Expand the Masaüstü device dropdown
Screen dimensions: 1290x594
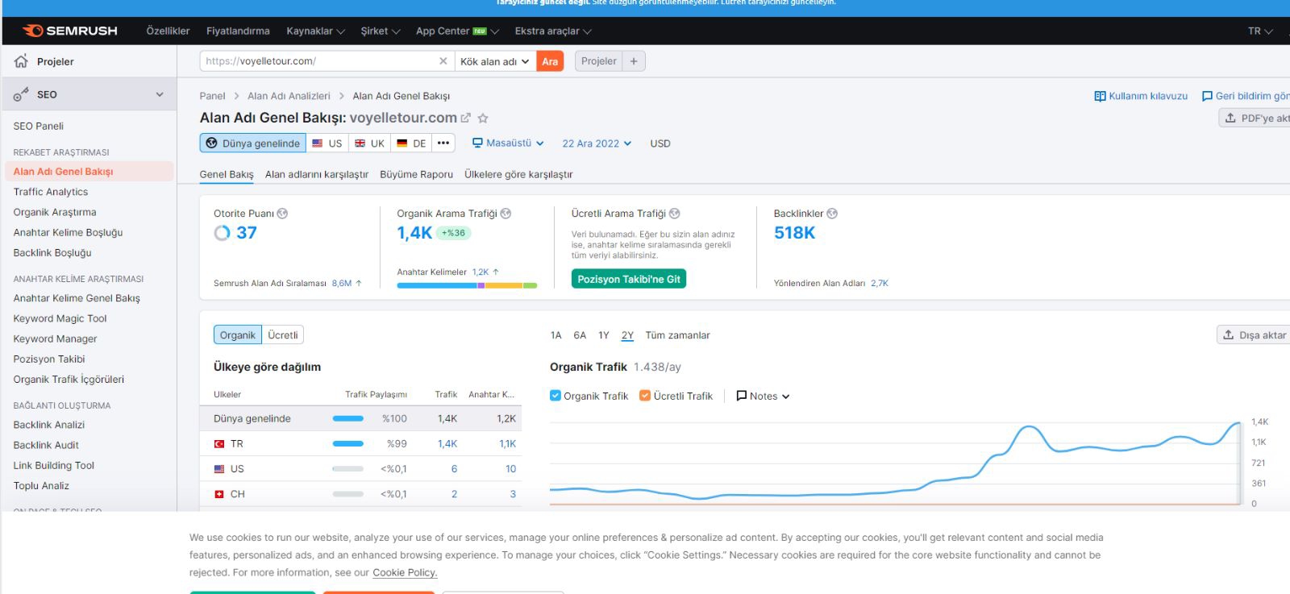click(508, 143)
